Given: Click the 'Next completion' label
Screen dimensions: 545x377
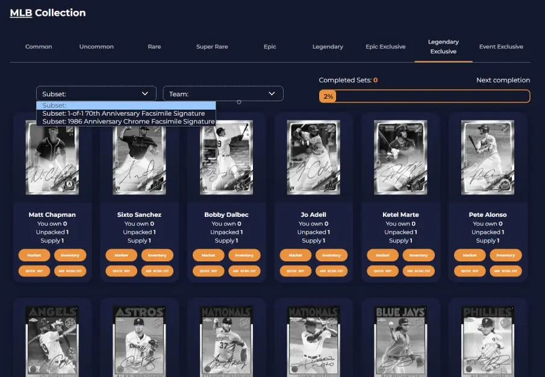Looking at the screenshot, I should tap(503, 80).
